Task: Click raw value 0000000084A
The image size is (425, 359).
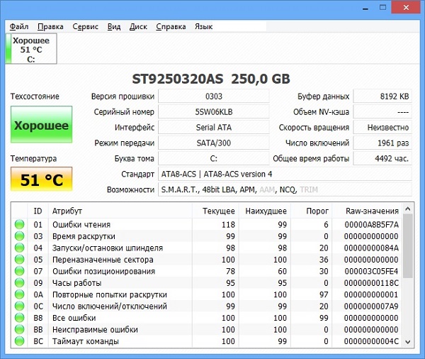Action: 371,248
